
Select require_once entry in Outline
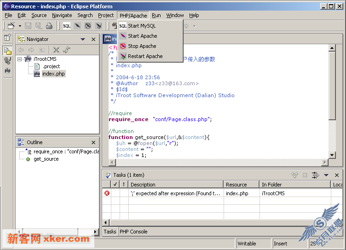coord(66,151)
